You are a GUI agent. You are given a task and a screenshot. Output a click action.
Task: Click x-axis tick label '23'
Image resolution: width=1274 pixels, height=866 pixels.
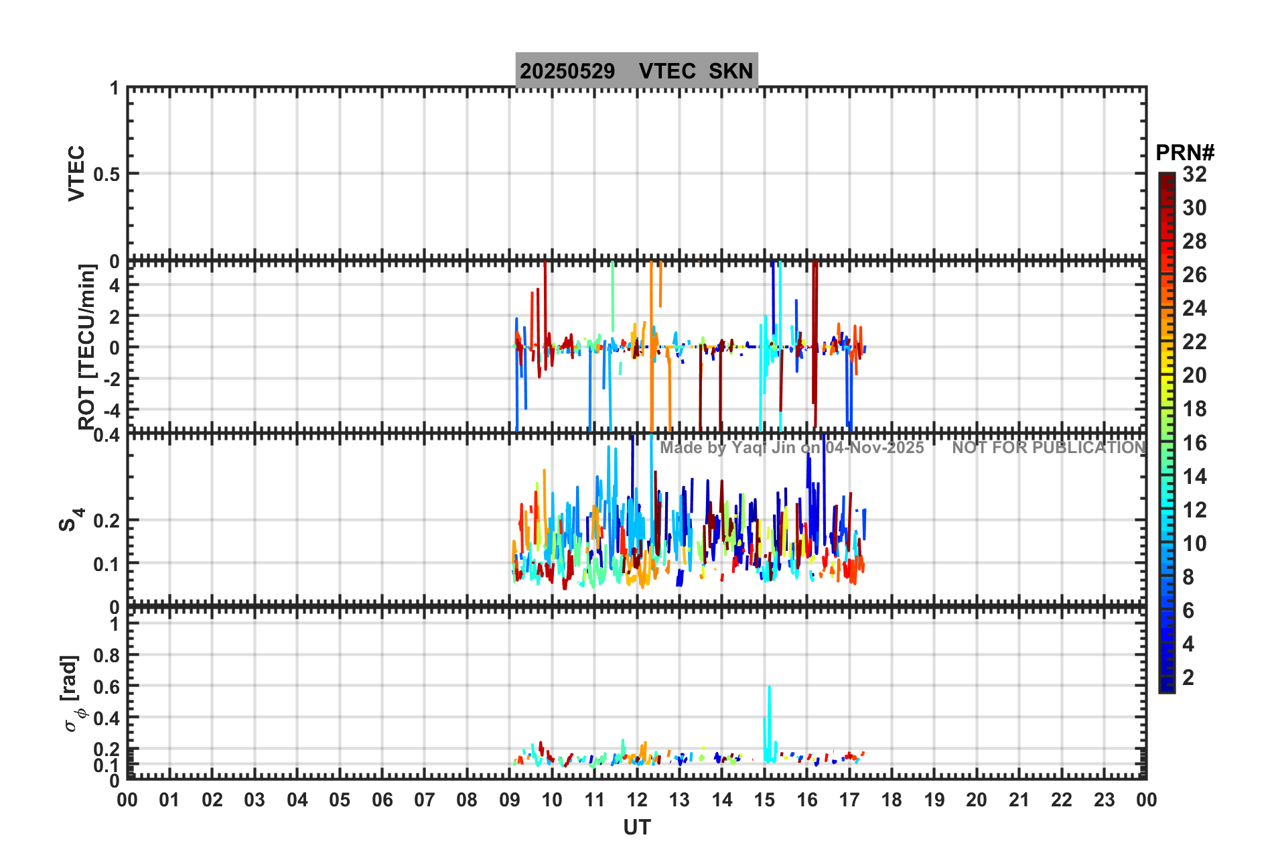click(1105, 800)
